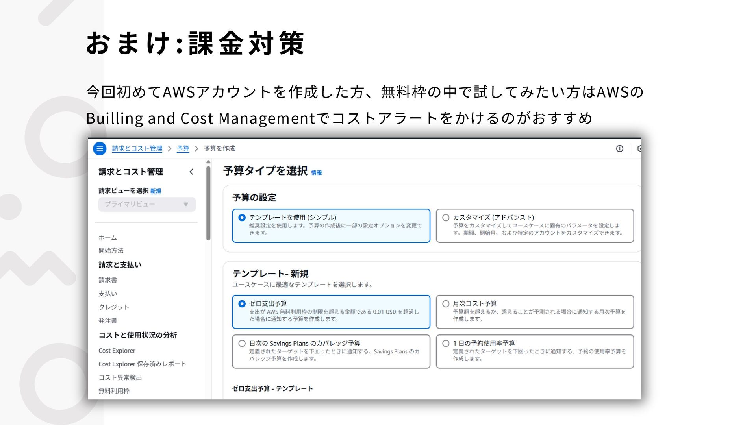Image resolution: width=756 pixels, height=425 pixels.
Task: Open Cost Explorer in sidebar
Action: (117, 351)
